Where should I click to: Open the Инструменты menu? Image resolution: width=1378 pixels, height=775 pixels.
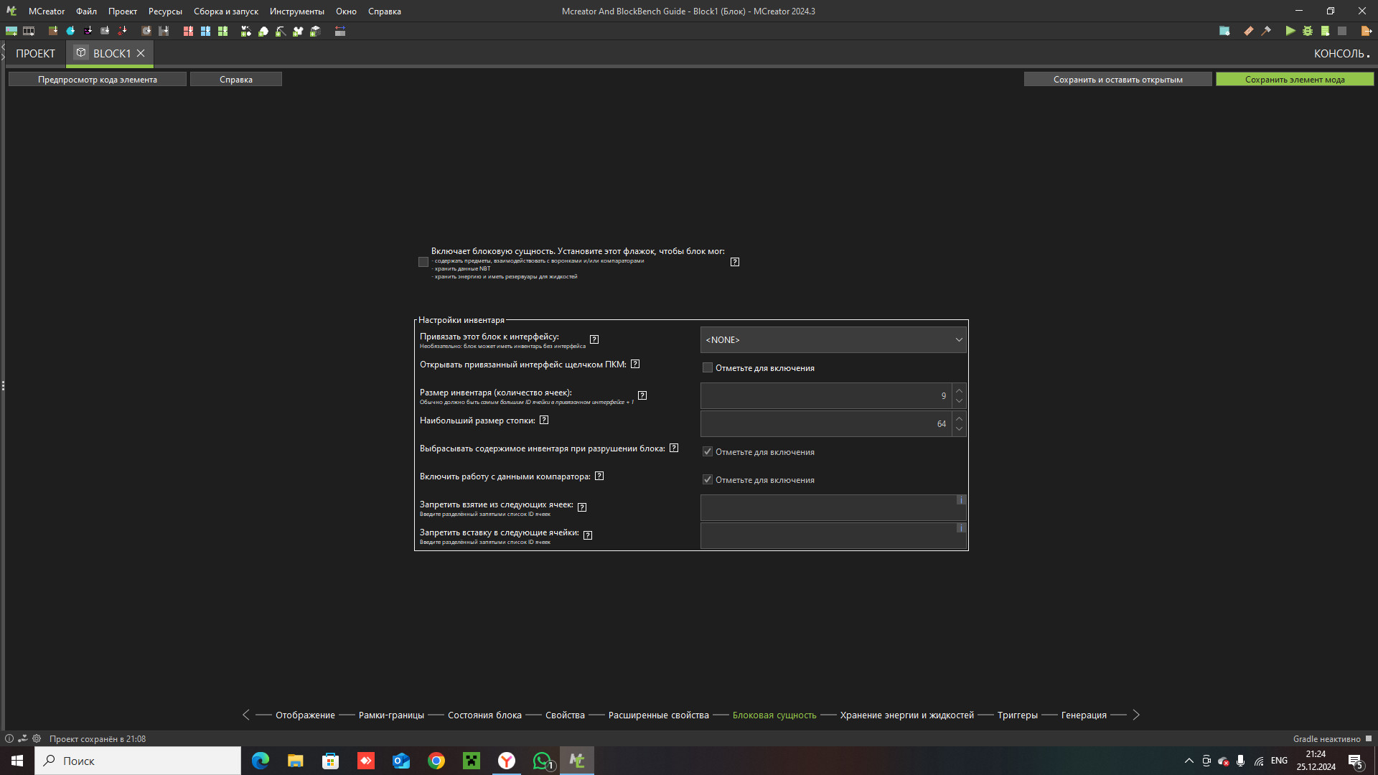tap(296, 11)
